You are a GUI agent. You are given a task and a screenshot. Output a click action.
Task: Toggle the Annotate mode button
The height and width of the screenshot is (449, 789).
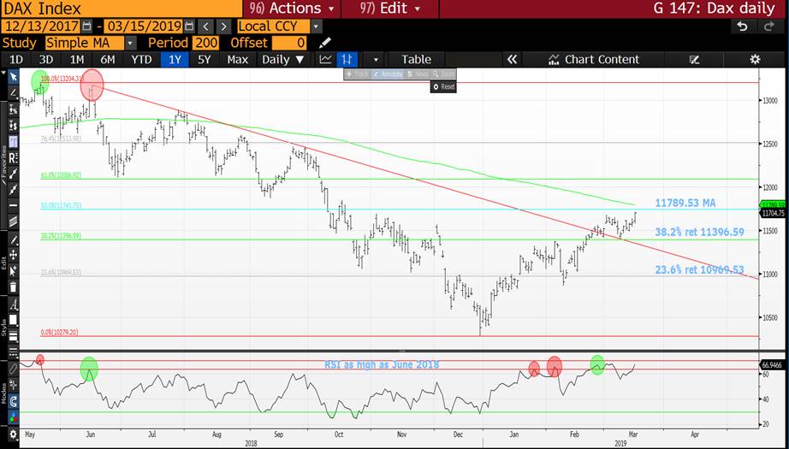[x=388, y=74]
